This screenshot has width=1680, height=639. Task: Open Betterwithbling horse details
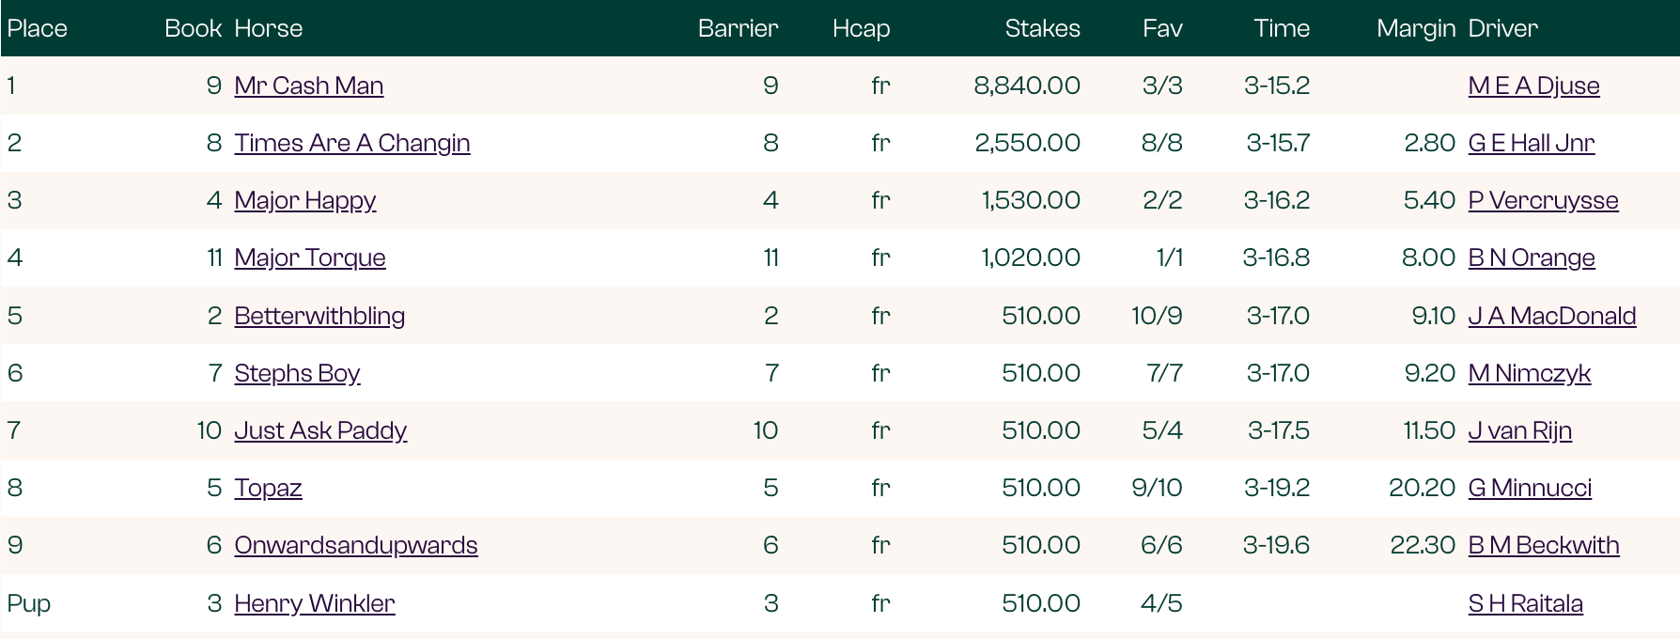[319, 316]
